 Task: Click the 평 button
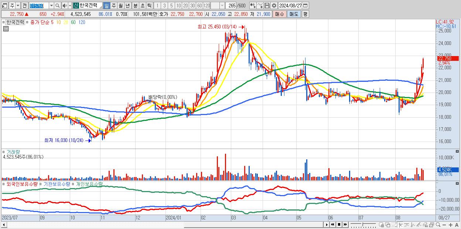[305, 14]
